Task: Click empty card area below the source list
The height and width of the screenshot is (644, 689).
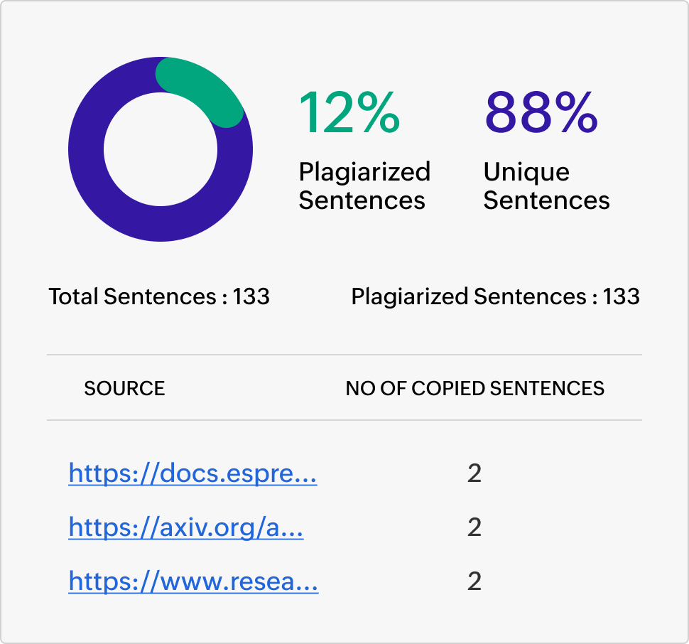Action: pos(344,618)
